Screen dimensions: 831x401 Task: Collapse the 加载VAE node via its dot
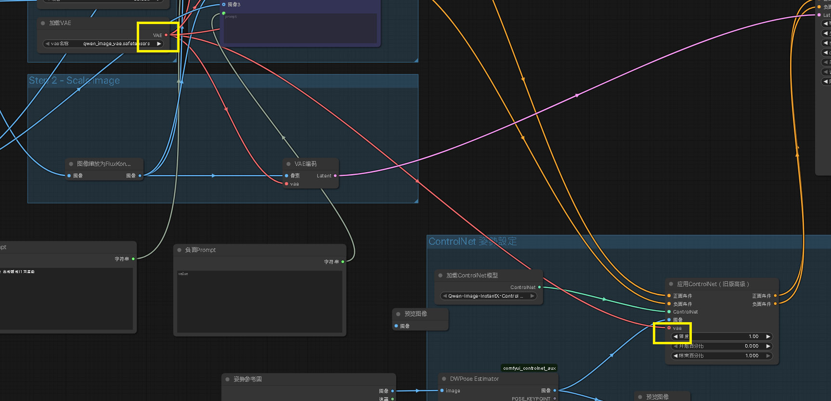click(x=43, y=23)
